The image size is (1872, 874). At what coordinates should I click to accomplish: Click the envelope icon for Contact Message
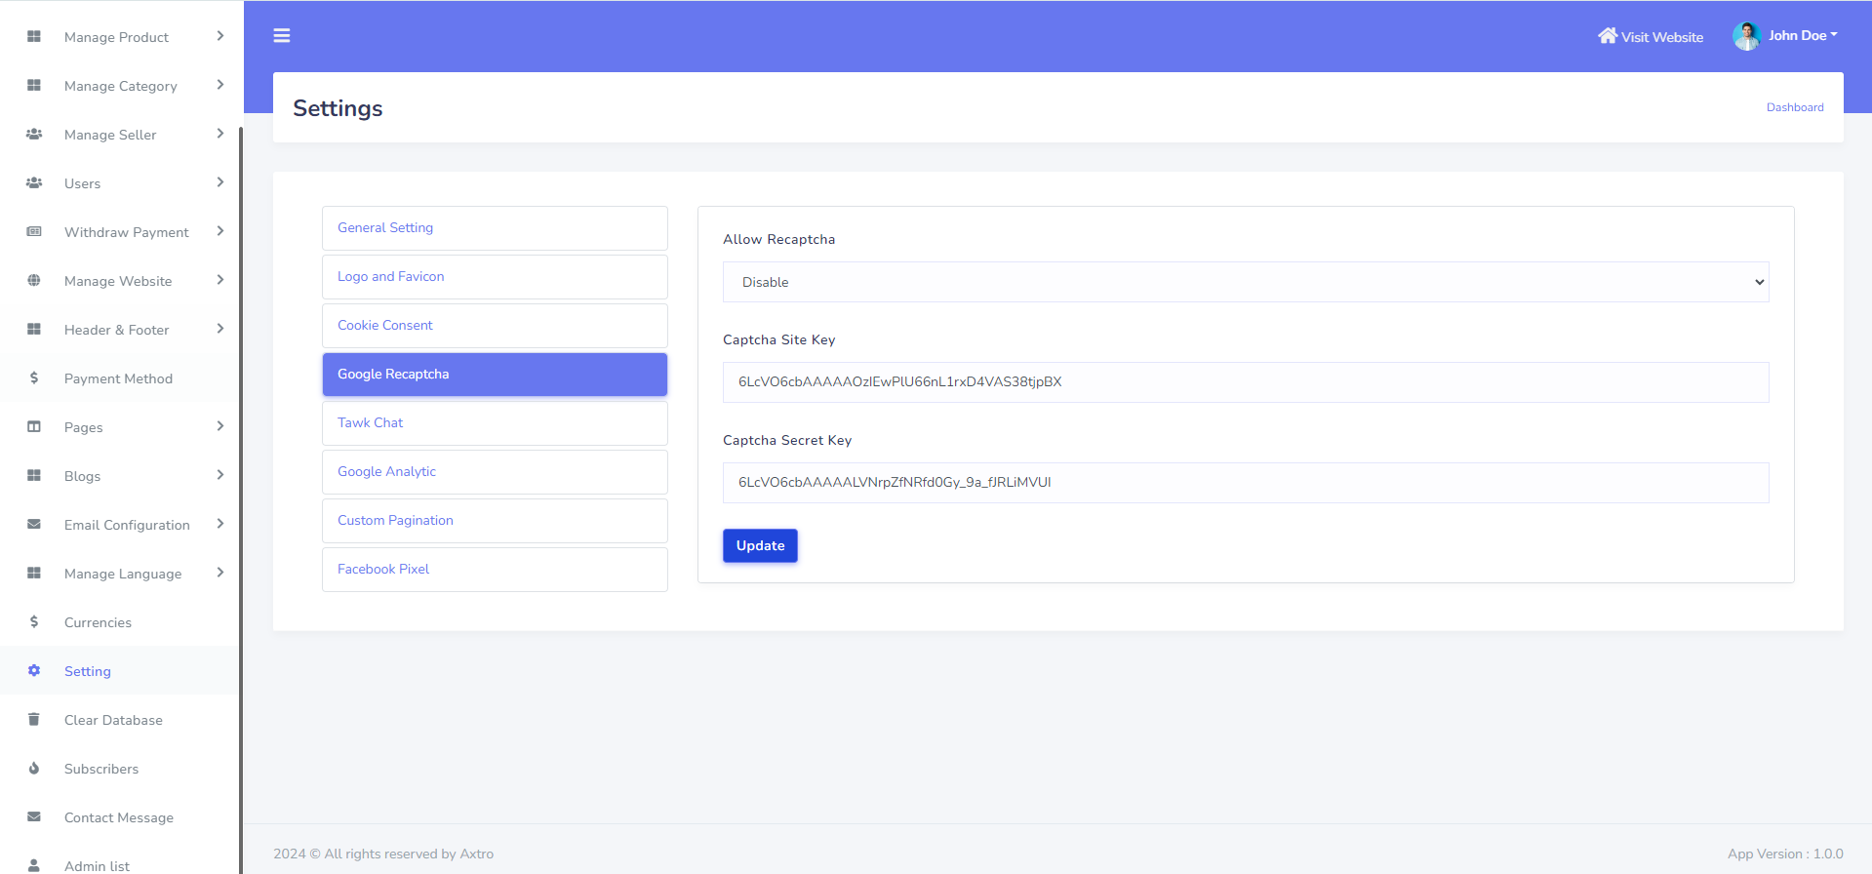(34, 817)
